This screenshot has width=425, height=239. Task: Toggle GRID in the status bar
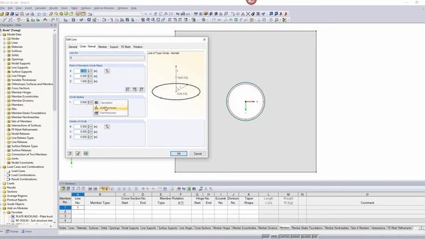tap(274, 236)
